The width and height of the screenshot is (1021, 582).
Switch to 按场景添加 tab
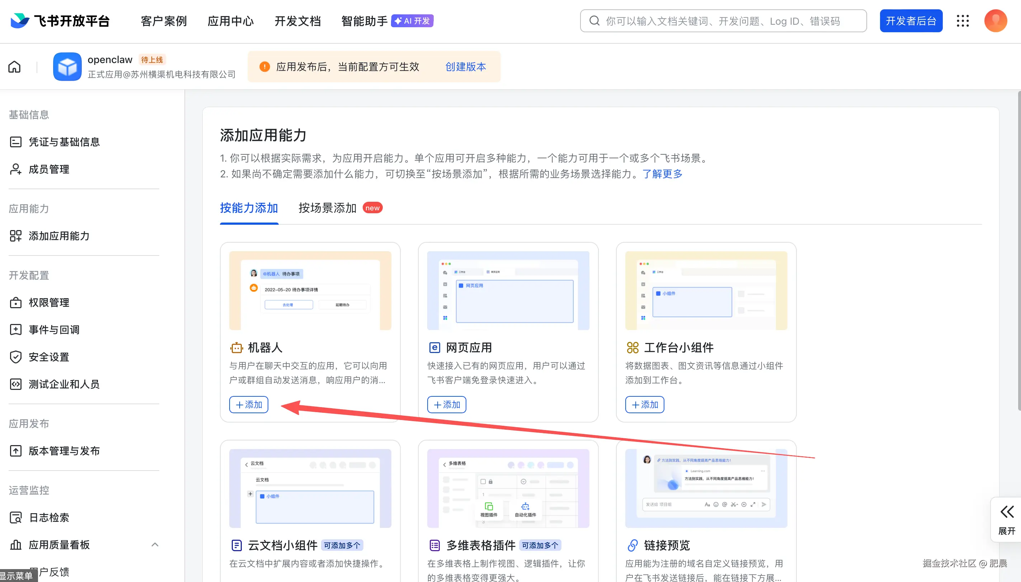point(327,208)
